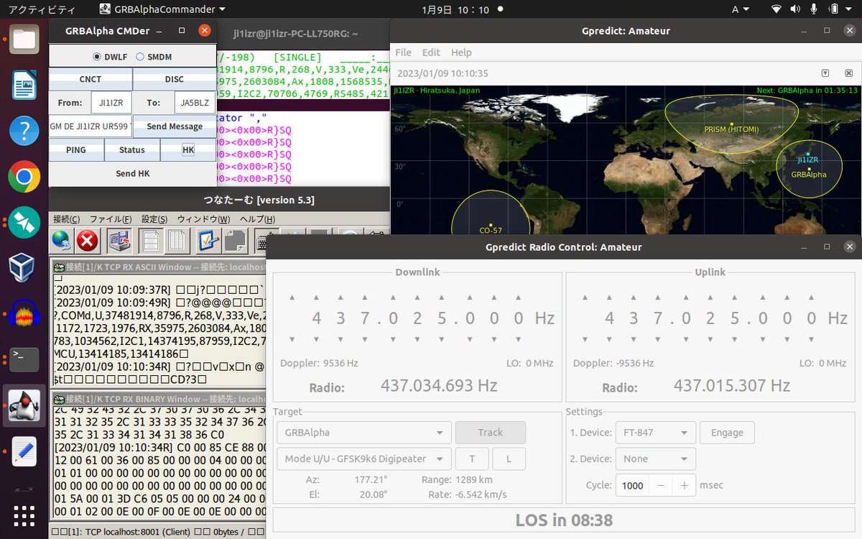Click the PING button
862x539 pixels.
click(x=76, y=150)
